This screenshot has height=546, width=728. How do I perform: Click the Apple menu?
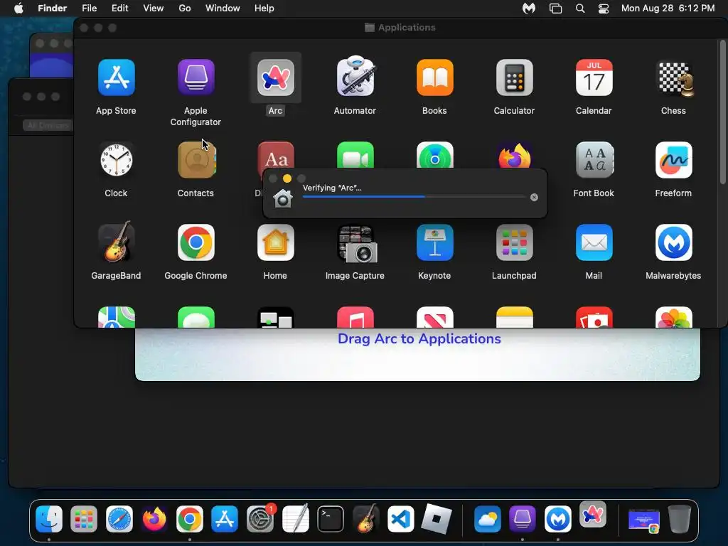18,9
